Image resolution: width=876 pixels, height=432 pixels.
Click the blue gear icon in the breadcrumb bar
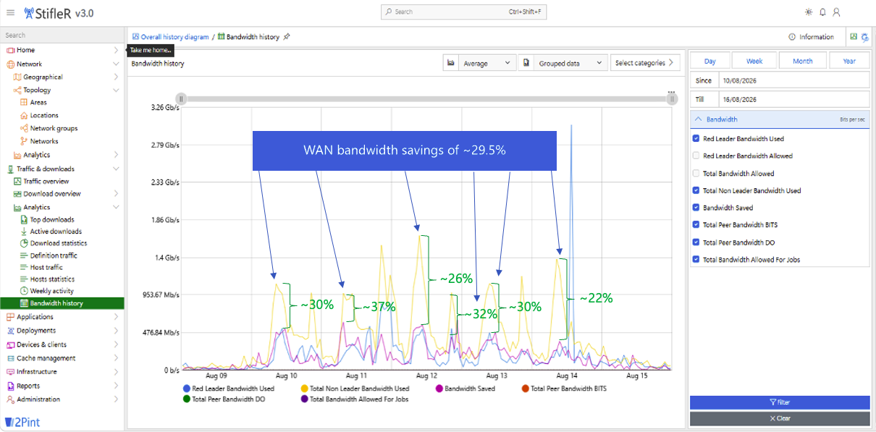pyautogui.click(x=864, y=37)
